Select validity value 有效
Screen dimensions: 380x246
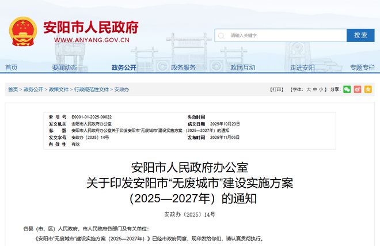click(x=75, y=144)
